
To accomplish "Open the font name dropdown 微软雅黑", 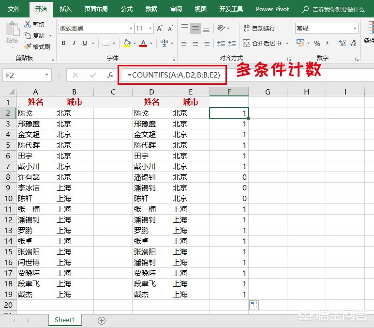I will coord(130,28).
